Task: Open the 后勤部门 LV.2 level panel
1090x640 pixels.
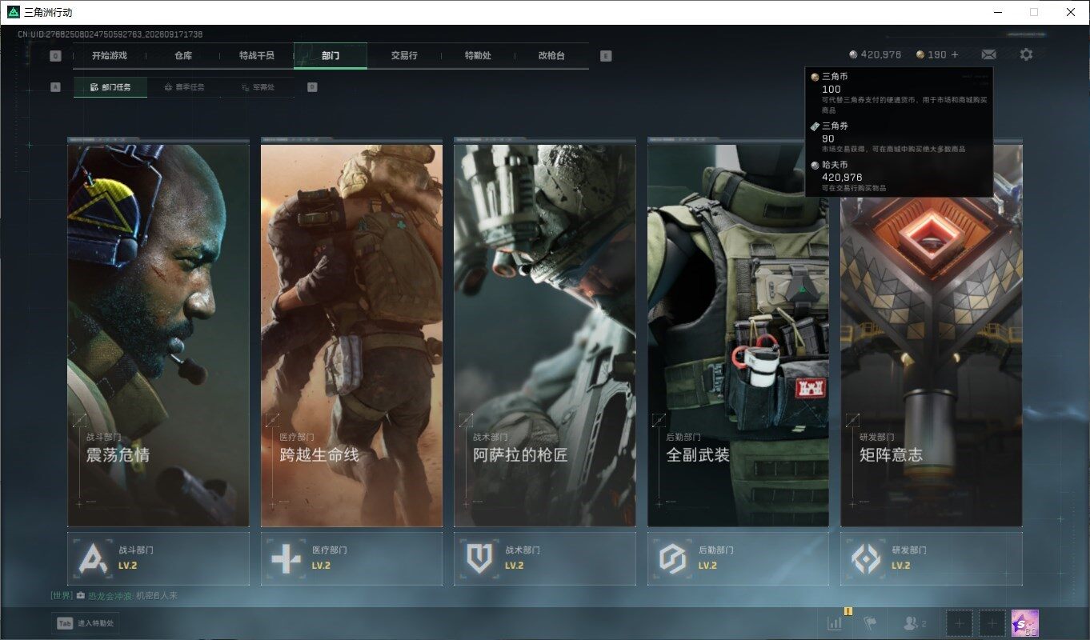Action: pyautogui.click(x=738, y=558)
